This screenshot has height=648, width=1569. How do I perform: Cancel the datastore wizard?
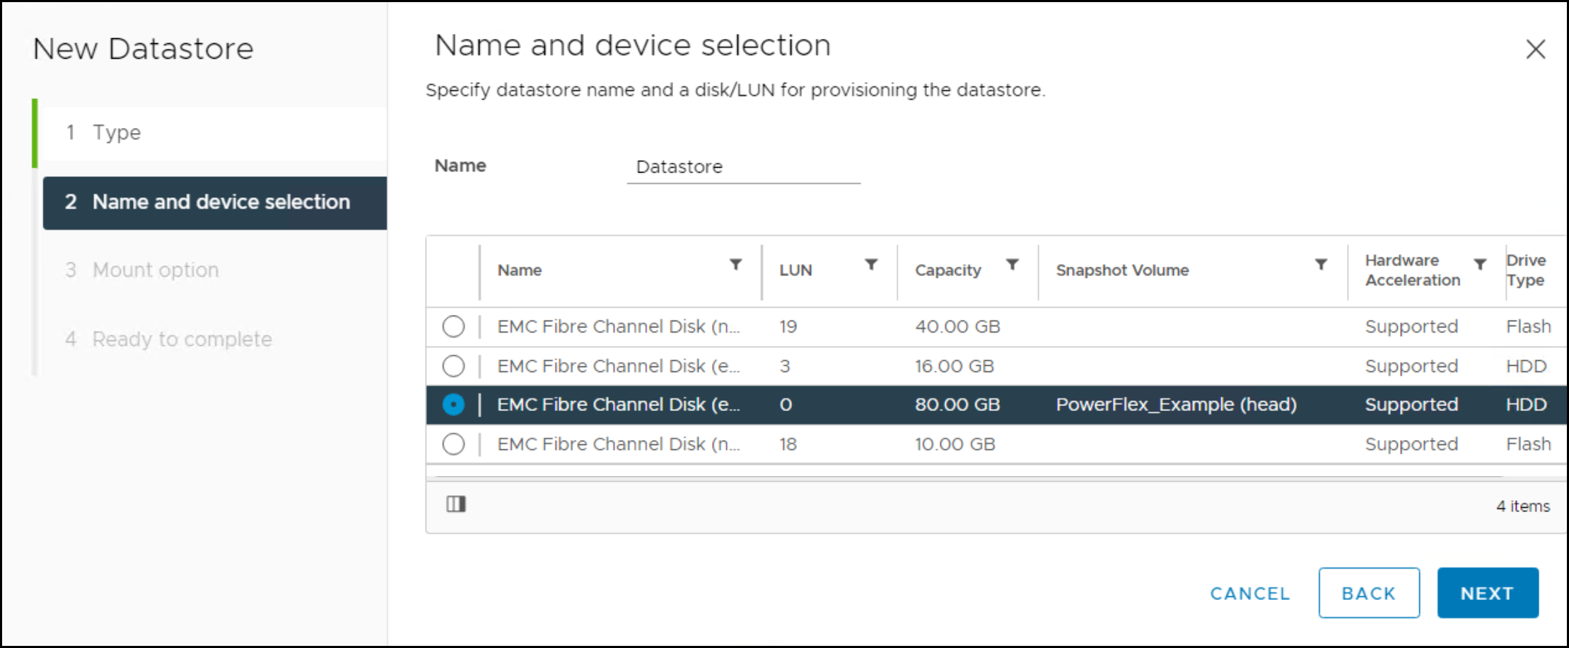click(x=1249, y=594)
